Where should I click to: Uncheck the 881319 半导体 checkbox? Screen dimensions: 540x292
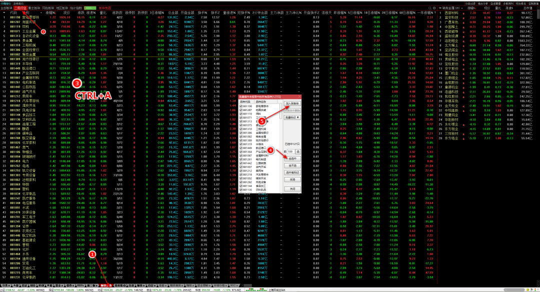[241, 144]
